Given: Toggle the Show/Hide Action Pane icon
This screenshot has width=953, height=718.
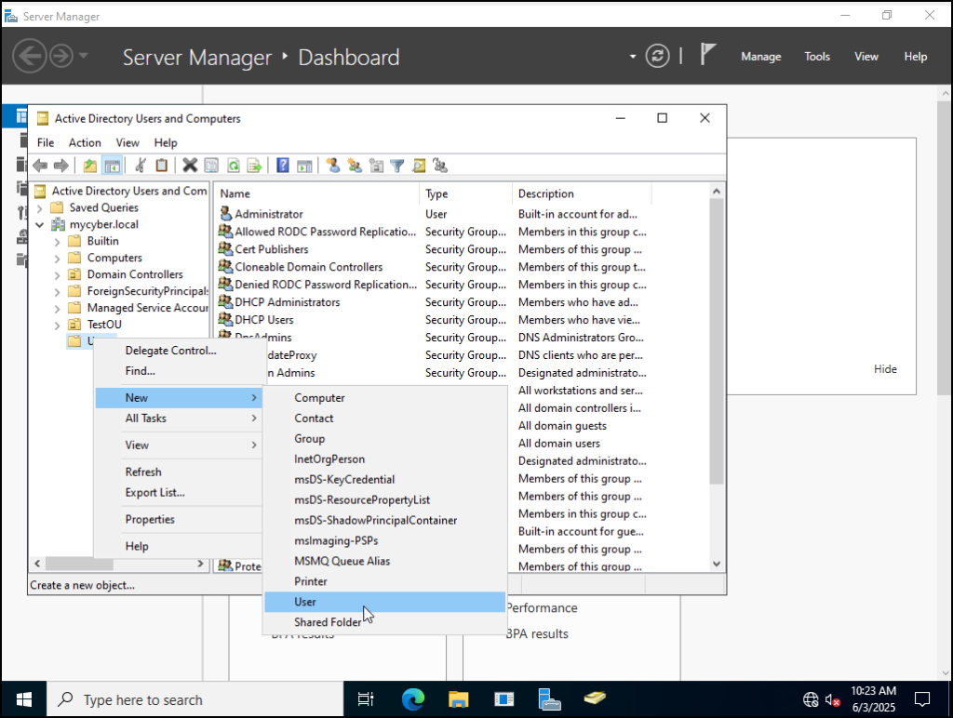Looking at the screenshot, I should [304, 166].
